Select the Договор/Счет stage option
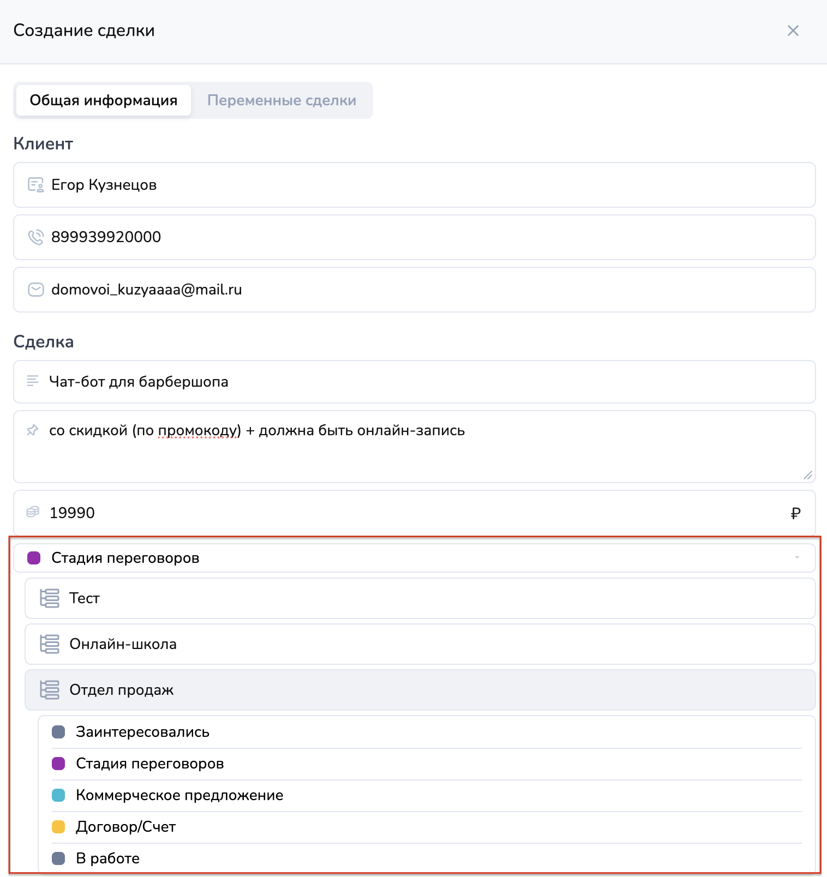This screenshot has width=827, height=877. click(x=126, y=827)
